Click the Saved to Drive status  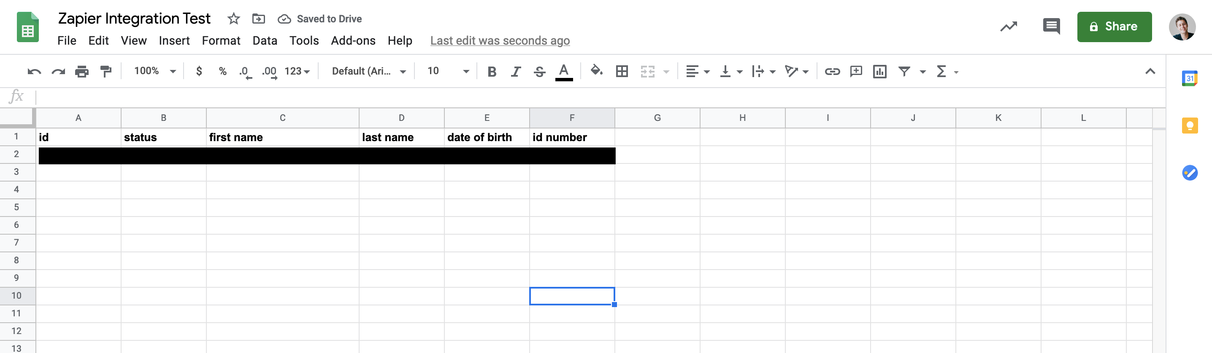[x=320, y=19]
